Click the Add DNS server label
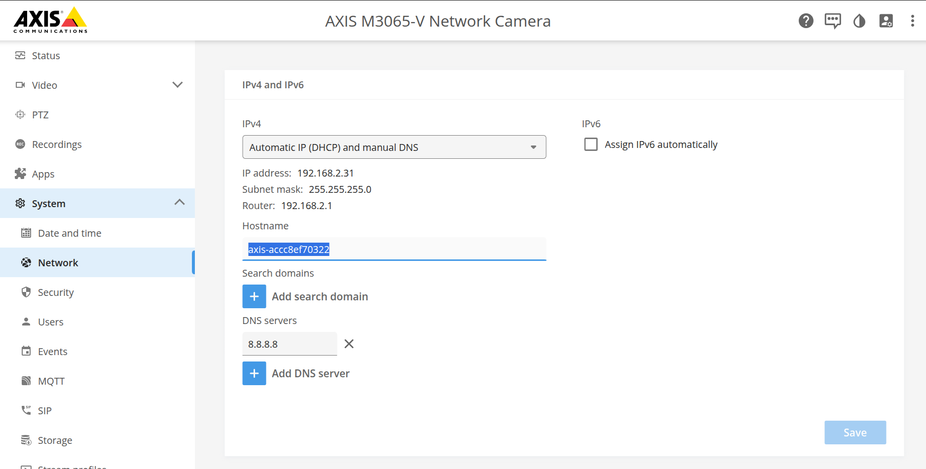This screenshot has height=469, width=926. (310, 373)
